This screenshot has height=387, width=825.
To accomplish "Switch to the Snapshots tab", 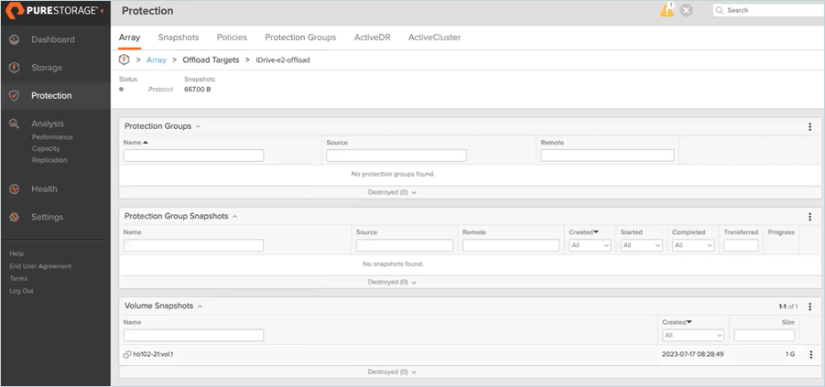I will coord(179,38).
